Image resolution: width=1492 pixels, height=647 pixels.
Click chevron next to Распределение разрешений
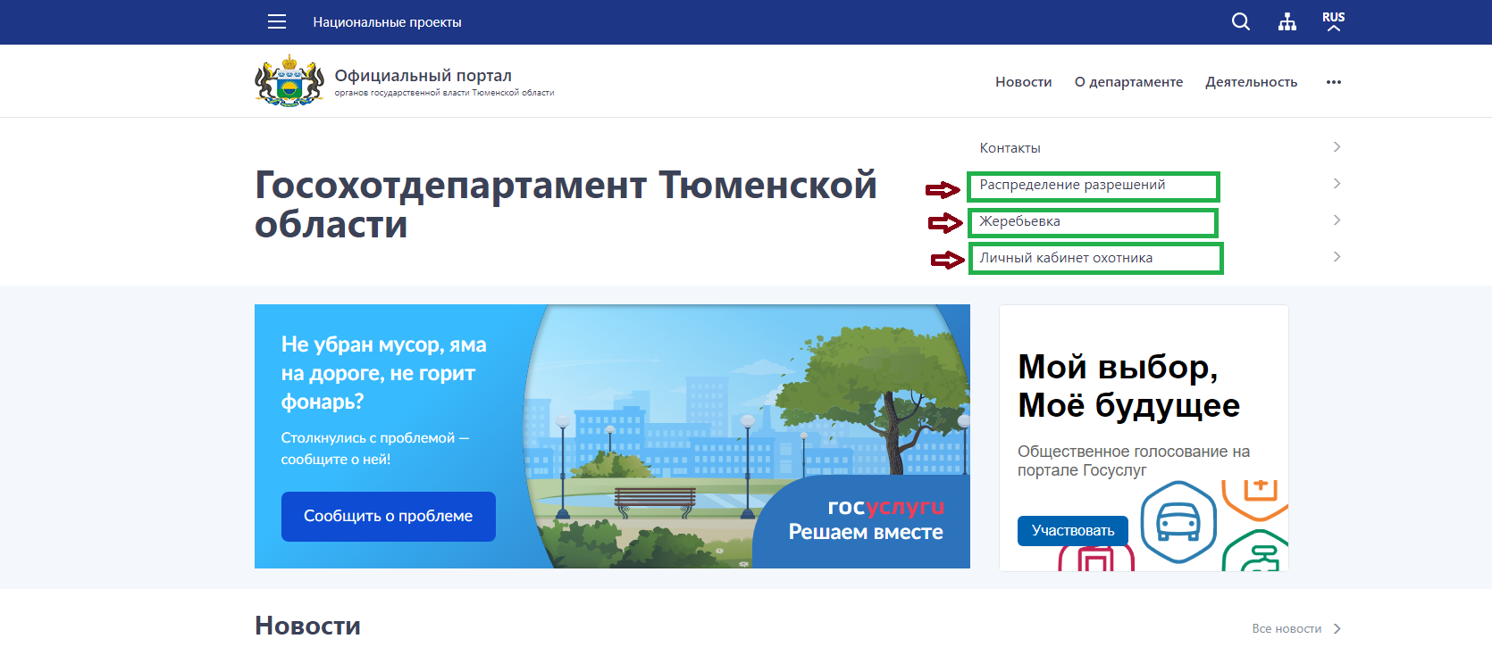pos(1337,184)
